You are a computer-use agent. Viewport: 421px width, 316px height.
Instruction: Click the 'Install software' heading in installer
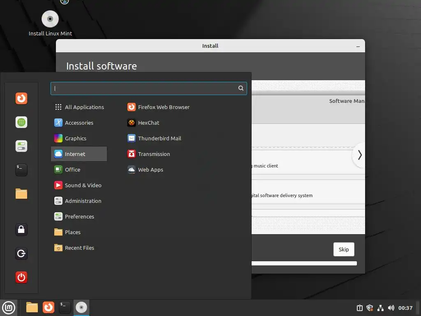tap(102, 66)
